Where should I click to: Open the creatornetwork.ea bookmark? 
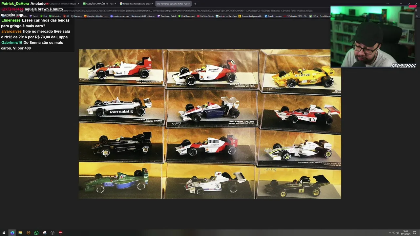coord(120,16)
